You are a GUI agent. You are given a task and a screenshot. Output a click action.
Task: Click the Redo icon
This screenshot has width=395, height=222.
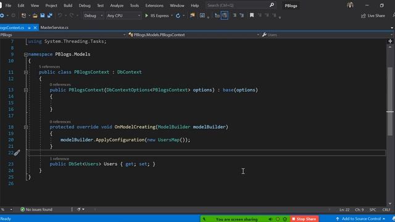72,15
